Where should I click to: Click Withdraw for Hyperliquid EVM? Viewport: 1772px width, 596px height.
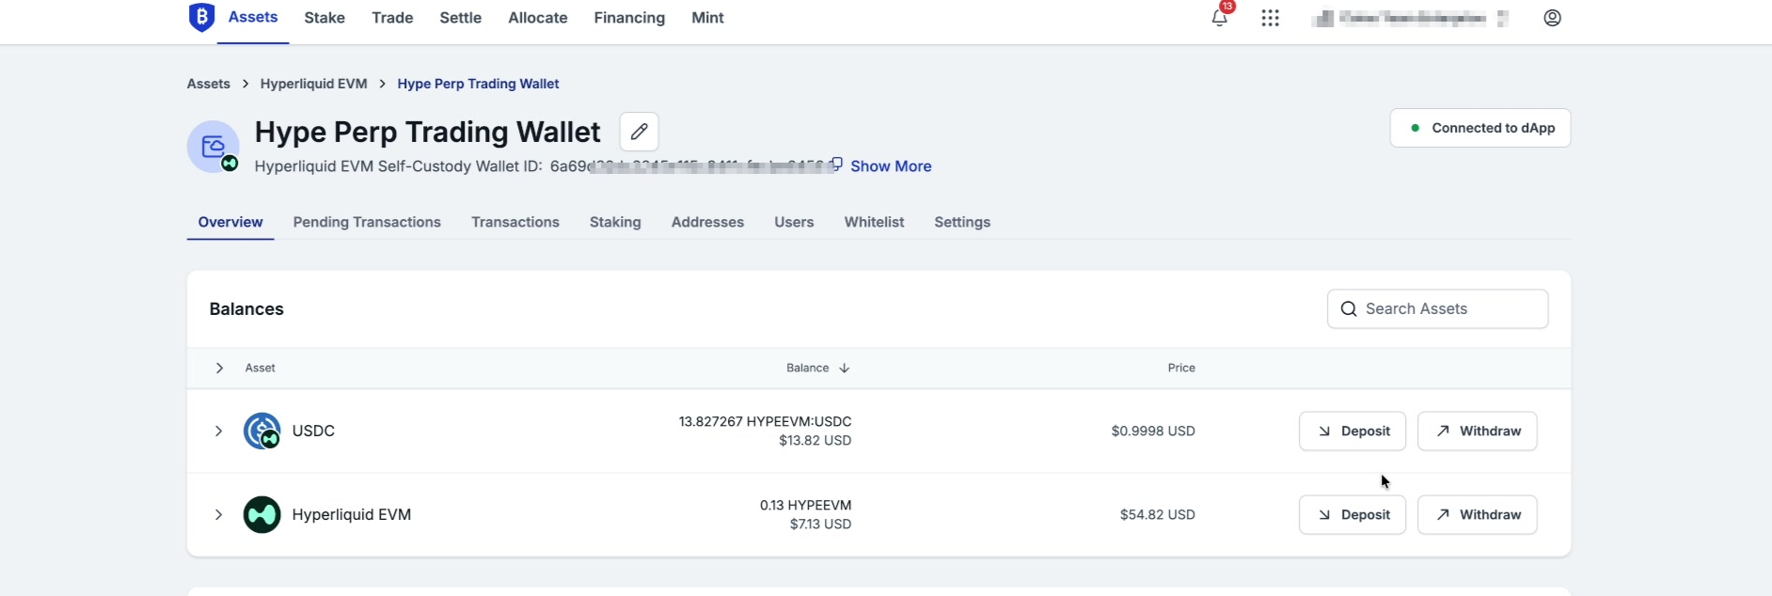point(1477,514)
